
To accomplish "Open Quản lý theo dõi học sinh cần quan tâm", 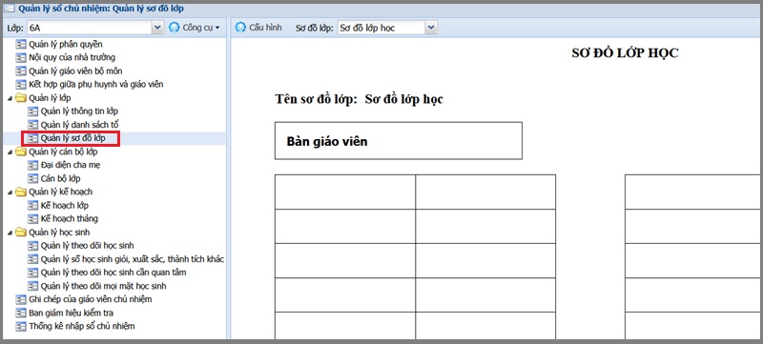I will (113, 273).
